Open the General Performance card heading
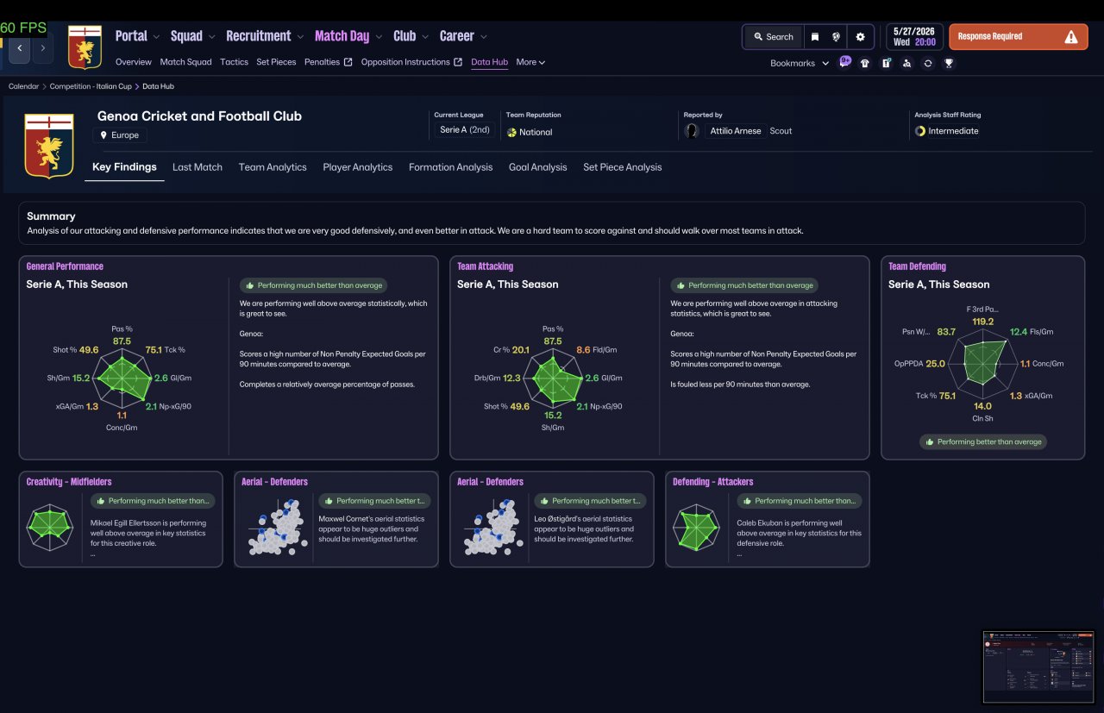The image size is (1104, 713). 65,266
